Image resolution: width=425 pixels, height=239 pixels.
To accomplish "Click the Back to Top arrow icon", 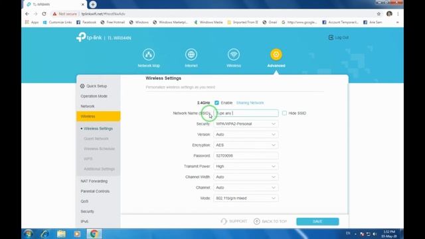I will 257,221.
